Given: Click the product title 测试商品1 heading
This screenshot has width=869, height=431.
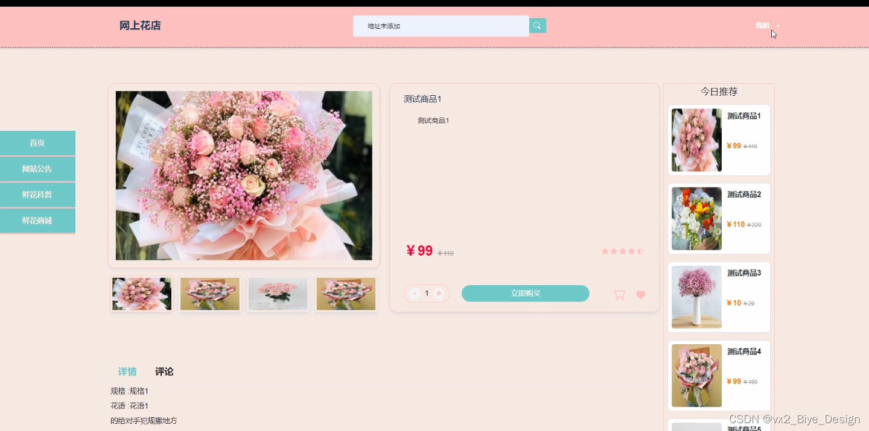Looking at the screenshot, I should pos(422,99).
